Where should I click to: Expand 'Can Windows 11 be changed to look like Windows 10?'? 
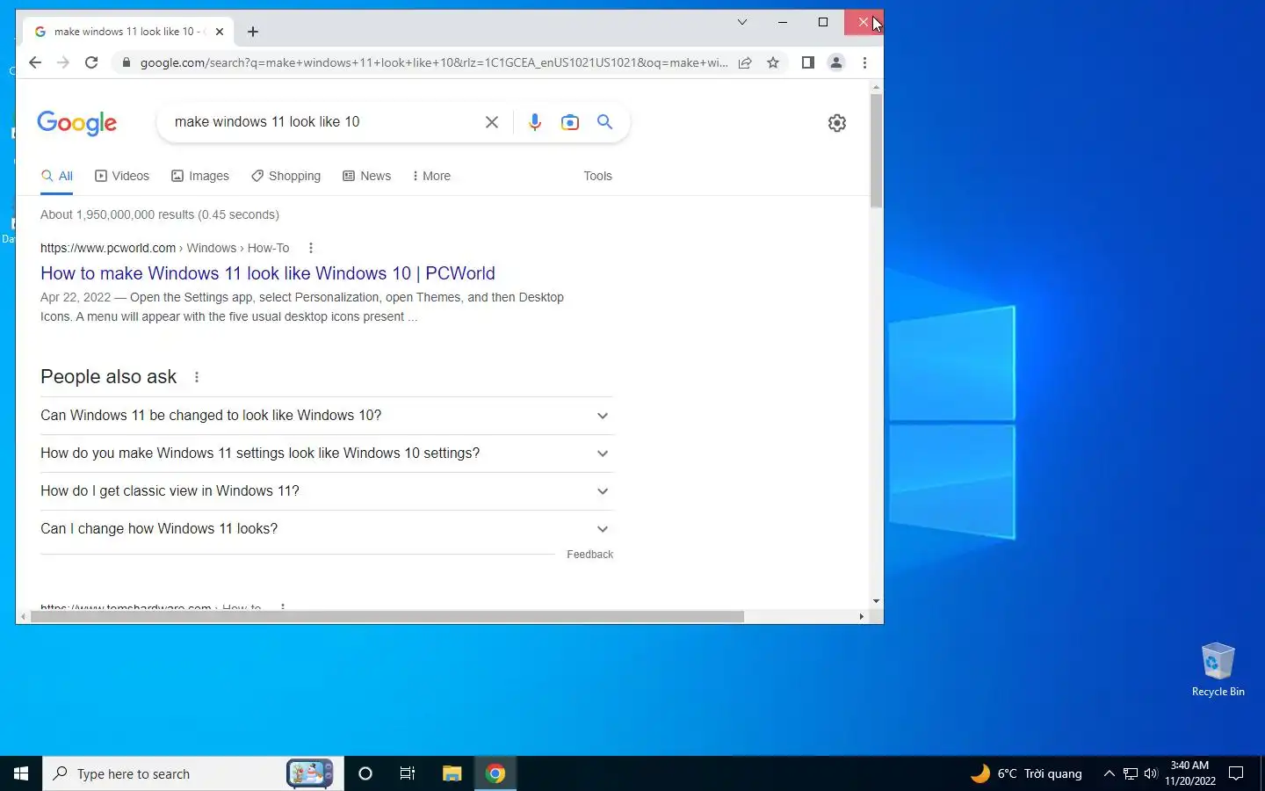pyautogui.click(x=327, y=416)
